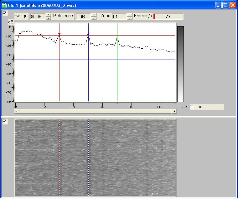The image size is (238, 199).
Task: Click the blue frequency marker triangle
Action: coord(88,34)
